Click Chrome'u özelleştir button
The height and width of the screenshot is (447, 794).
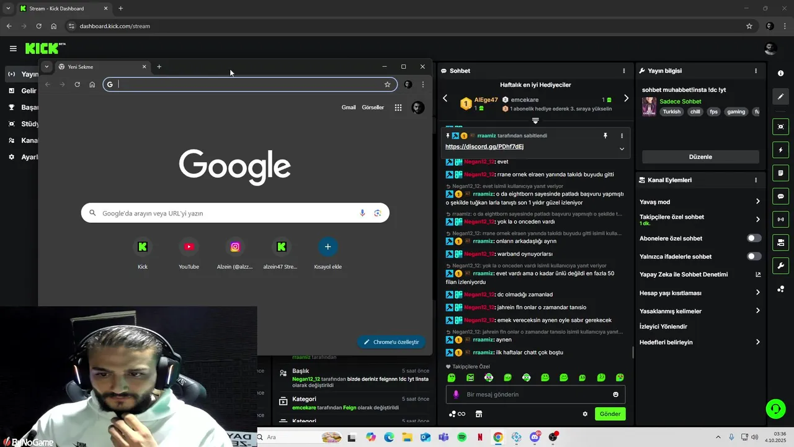(391, 342)
